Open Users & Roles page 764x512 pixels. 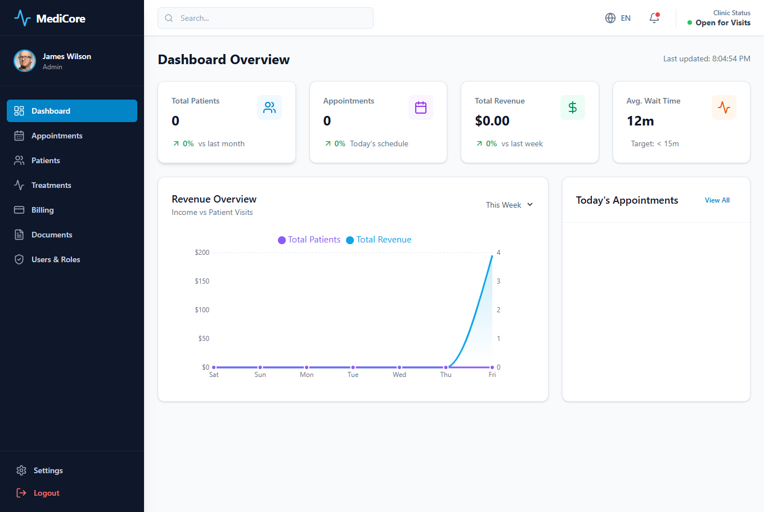pyautogui.click(x=72, y=259)
